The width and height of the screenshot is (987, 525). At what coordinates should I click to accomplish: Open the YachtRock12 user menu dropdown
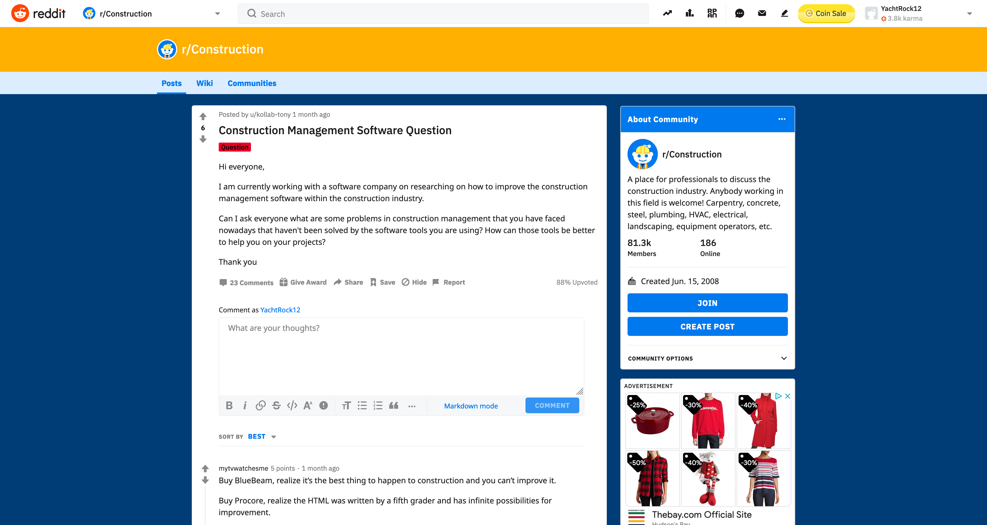969,14
